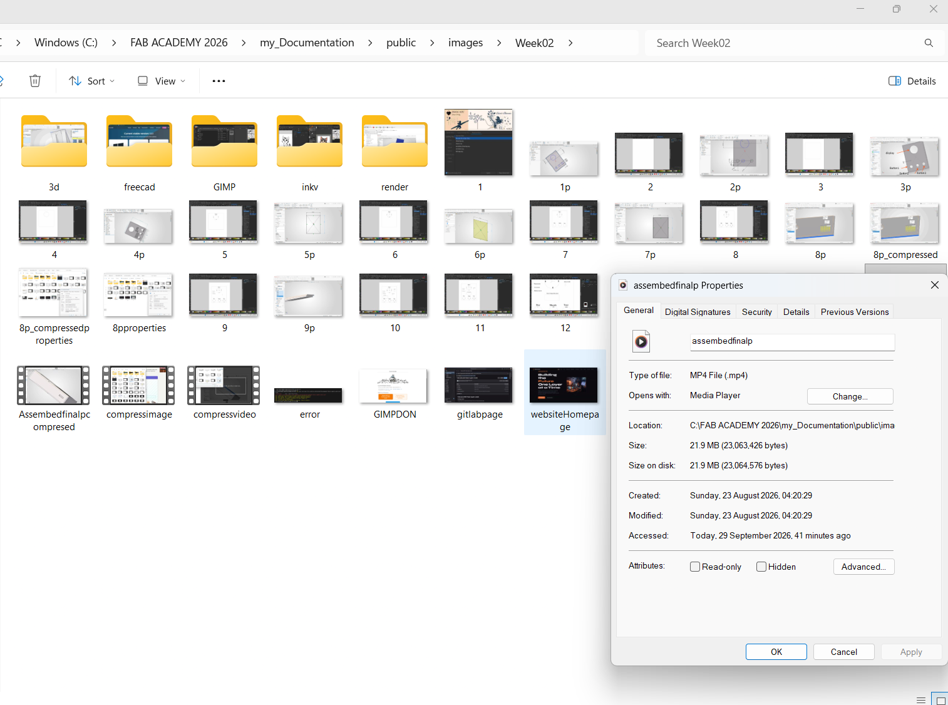Click the search magnifier icon

click(x=929, y=43)
